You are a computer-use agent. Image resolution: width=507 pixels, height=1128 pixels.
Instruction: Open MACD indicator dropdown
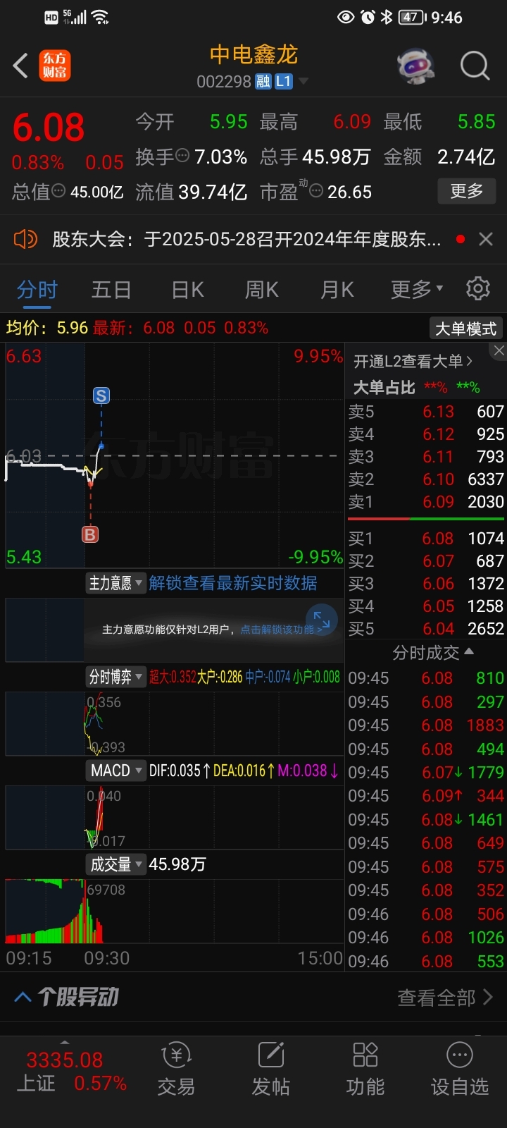[115, 771]
